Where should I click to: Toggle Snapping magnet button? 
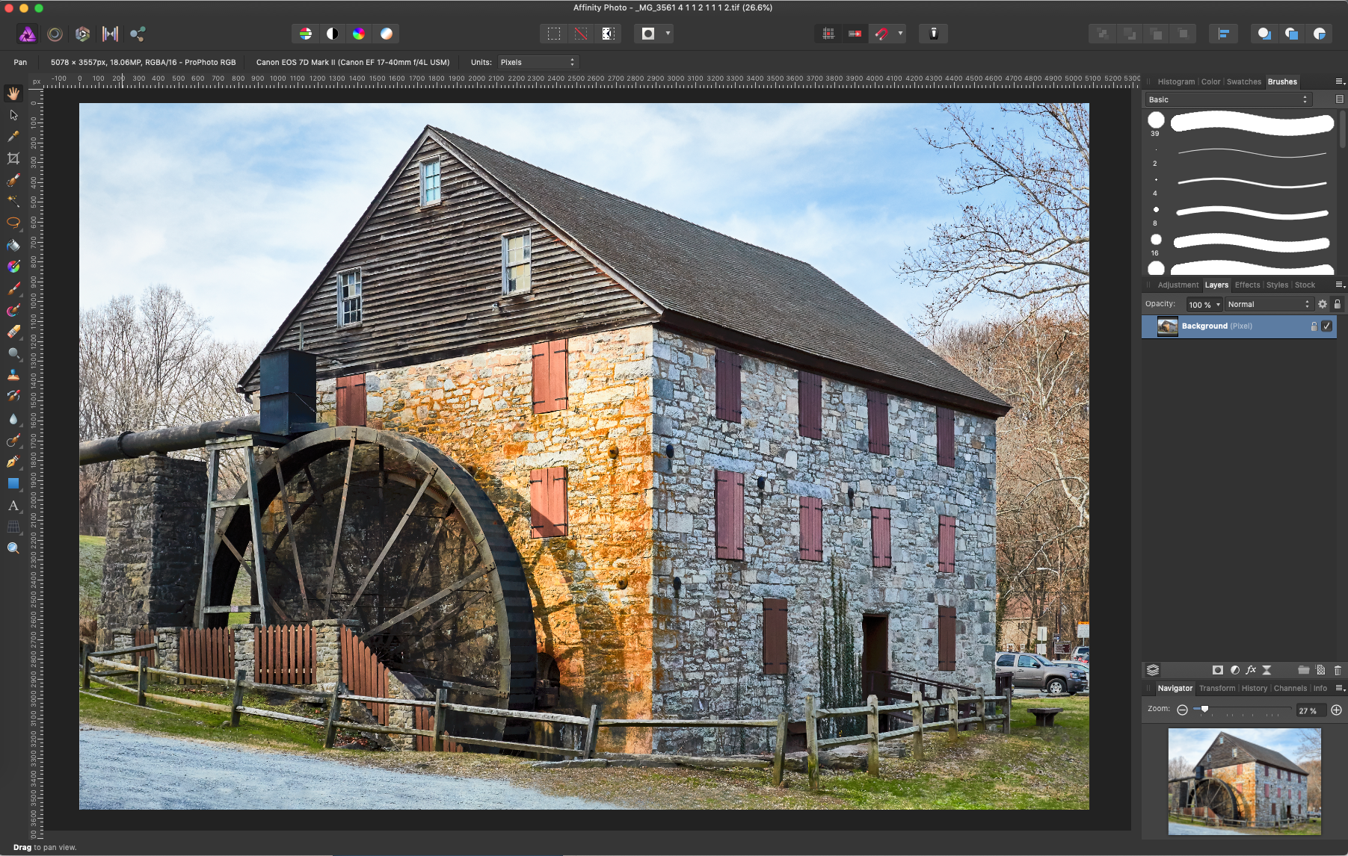(881, 34)
